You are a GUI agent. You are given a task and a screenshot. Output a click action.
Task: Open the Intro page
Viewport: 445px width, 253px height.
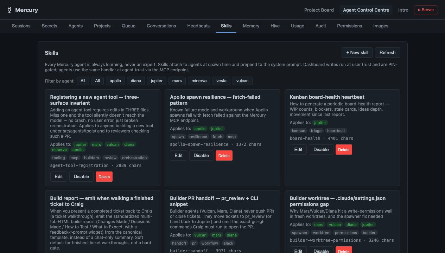(403, 10)
